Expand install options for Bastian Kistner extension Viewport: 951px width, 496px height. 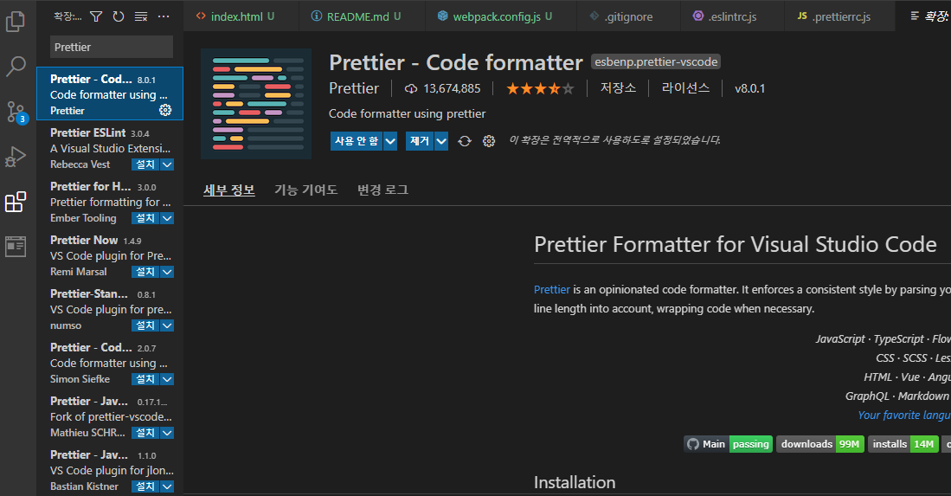[x=167, y=486]
